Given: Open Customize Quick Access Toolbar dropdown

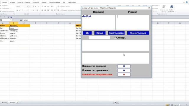Looking at the screenshot, I should (x=14, y=17).
